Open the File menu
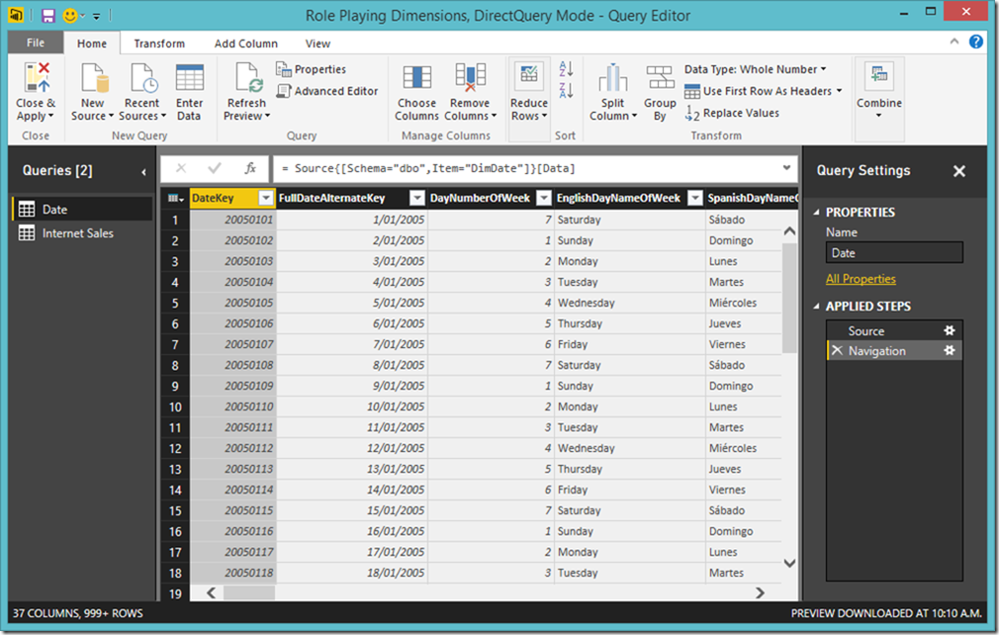Image resolution: width=999 pixels, height=635 pixels. coord(36,43)
